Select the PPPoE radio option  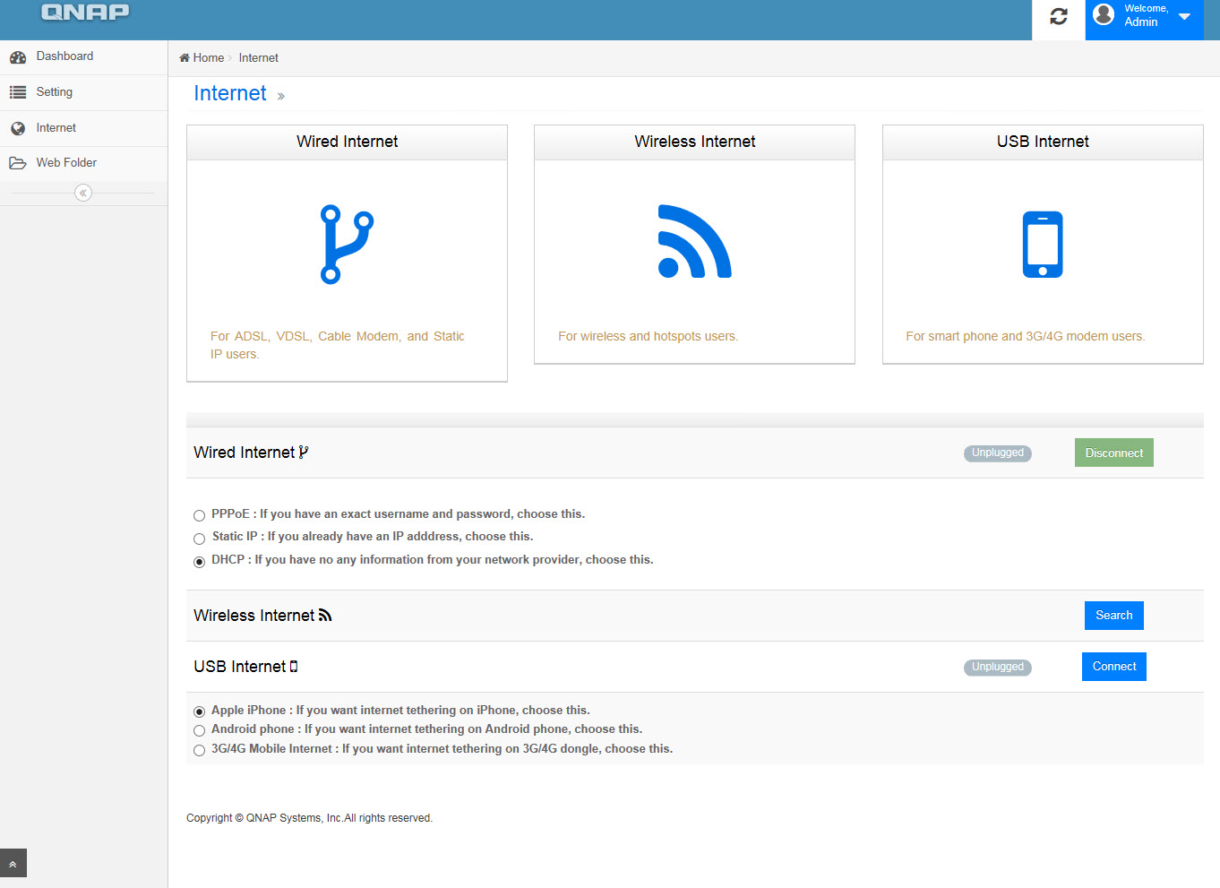[199, 515]
